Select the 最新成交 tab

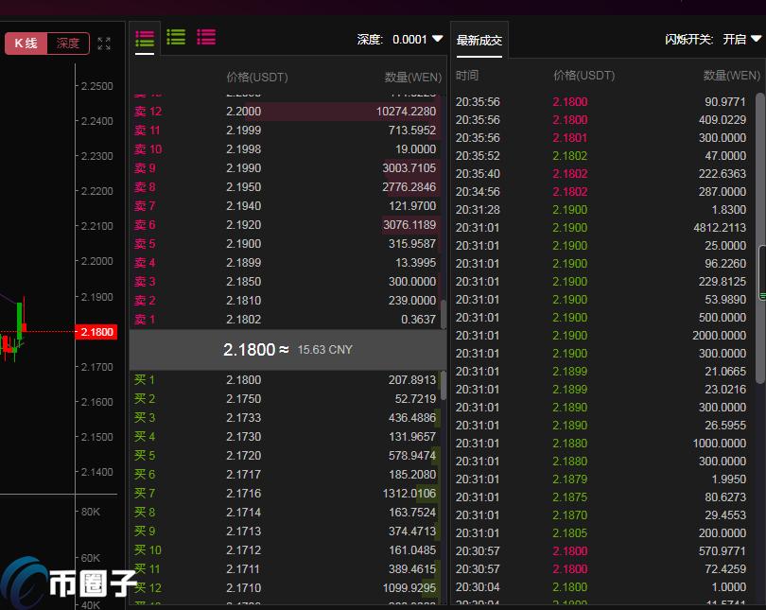[479, 41]
